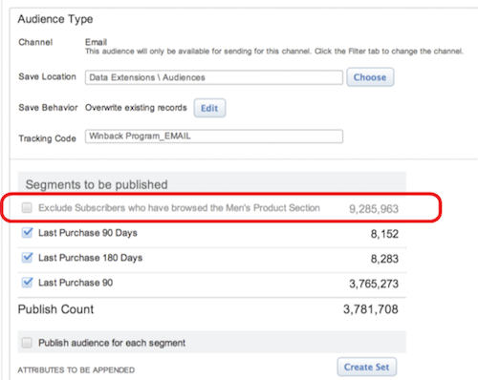Toggle Exclude Subscribers Men's Product Section checkbox
This screenshot has height=380, width=478.
tap(27, 208)
